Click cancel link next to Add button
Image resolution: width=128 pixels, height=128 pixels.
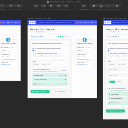click(x=120, y=82)
